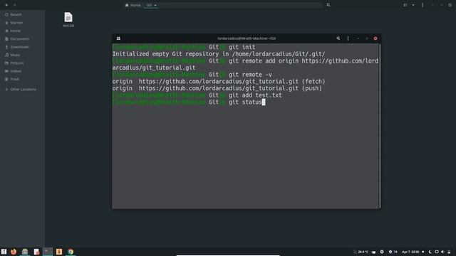
Task: Toggle list view in file manager
Action: click(405, 5)
